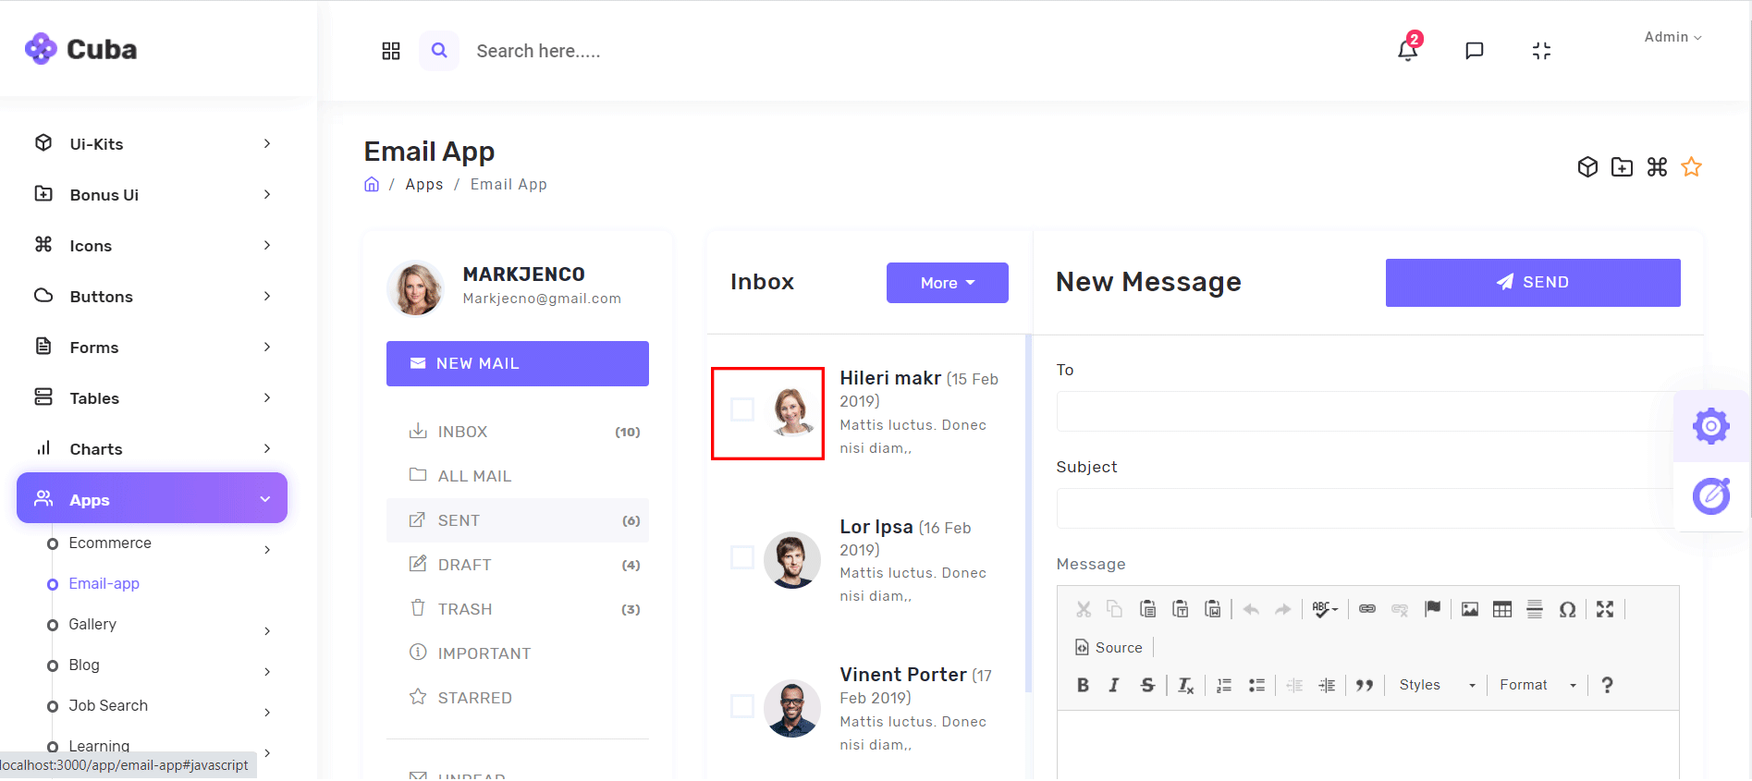Image resolution: width=1752 pixels, height=781 pixels.
Task: Open the STARRED mail folder
Action: click(x=518, y=698)
